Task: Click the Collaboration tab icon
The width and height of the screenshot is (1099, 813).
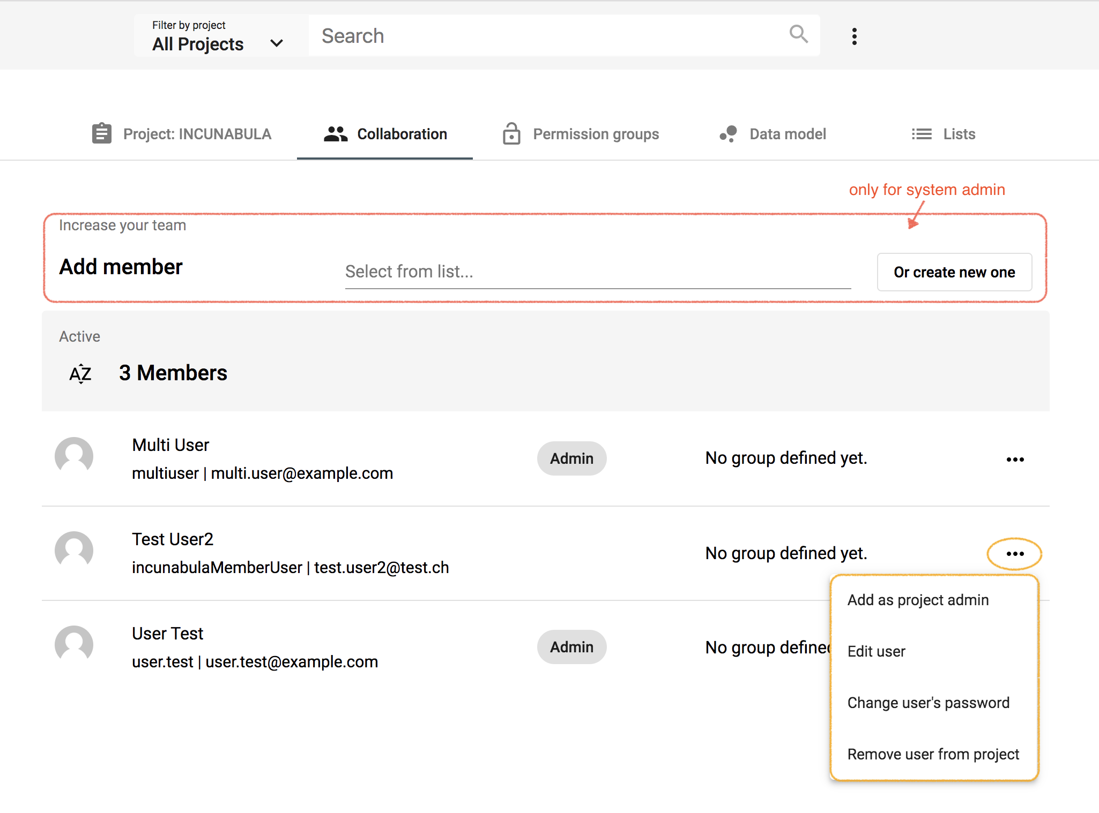Action: click(332, 133)
